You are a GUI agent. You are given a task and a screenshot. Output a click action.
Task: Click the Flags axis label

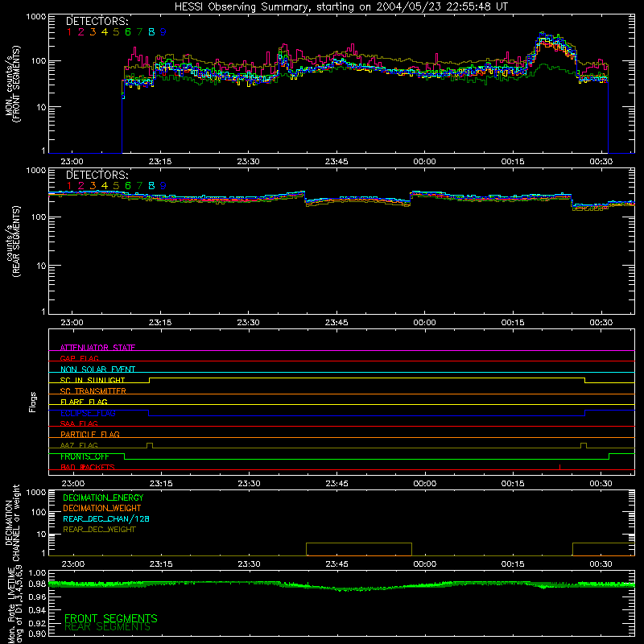pos(32,402)
